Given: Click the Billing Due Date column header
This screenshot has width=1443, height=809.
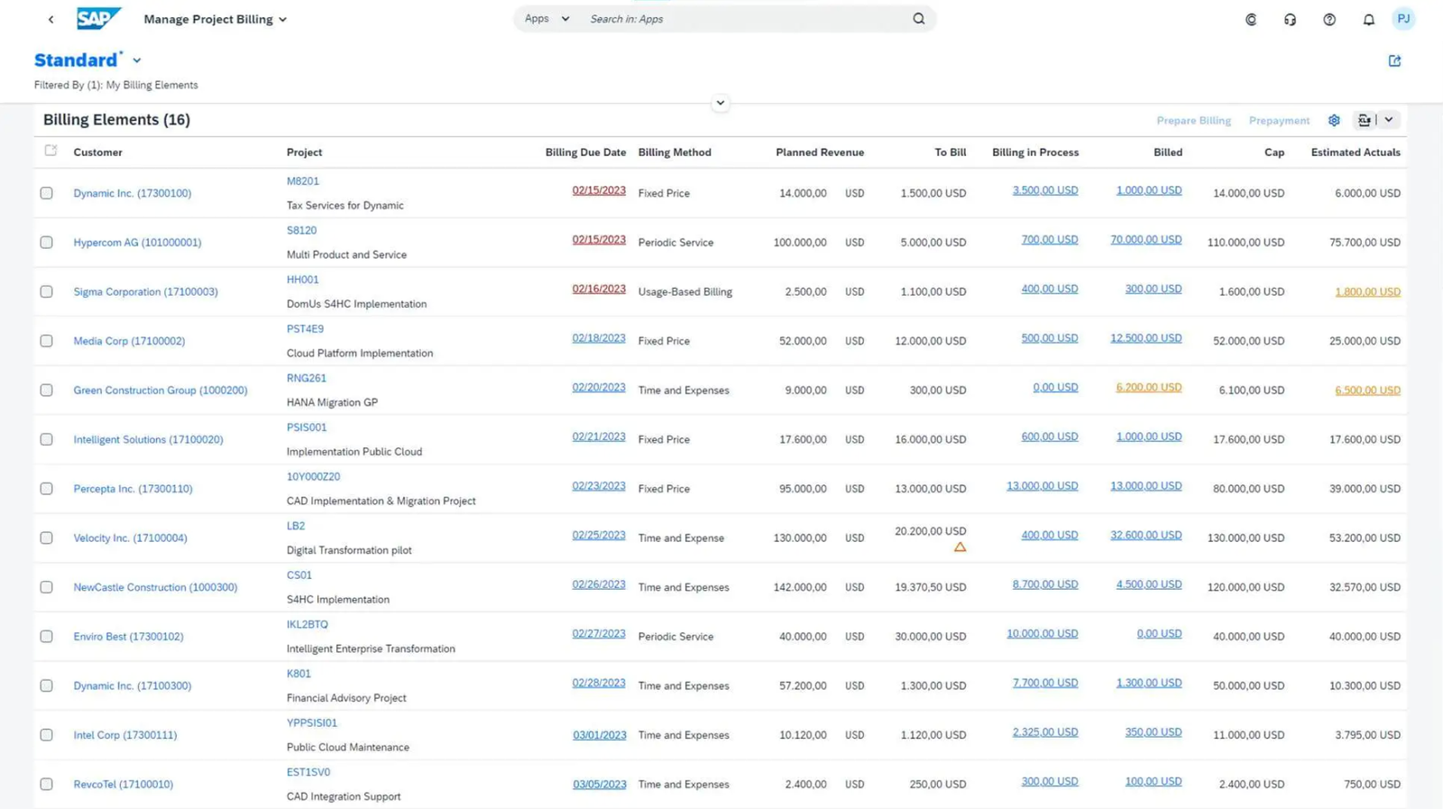Looking at the screenshot, I should [584, 152].
